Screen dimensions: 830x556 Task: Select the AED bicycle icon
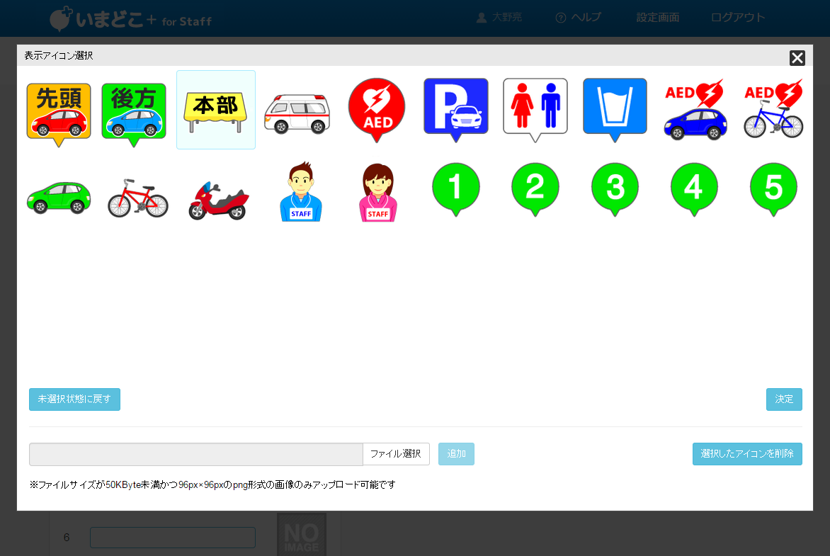tap(773, 110)
